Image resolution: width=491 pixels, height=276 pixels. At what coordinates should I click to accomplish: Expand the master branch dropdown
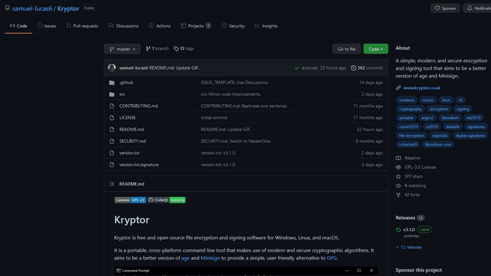(122, 49)
